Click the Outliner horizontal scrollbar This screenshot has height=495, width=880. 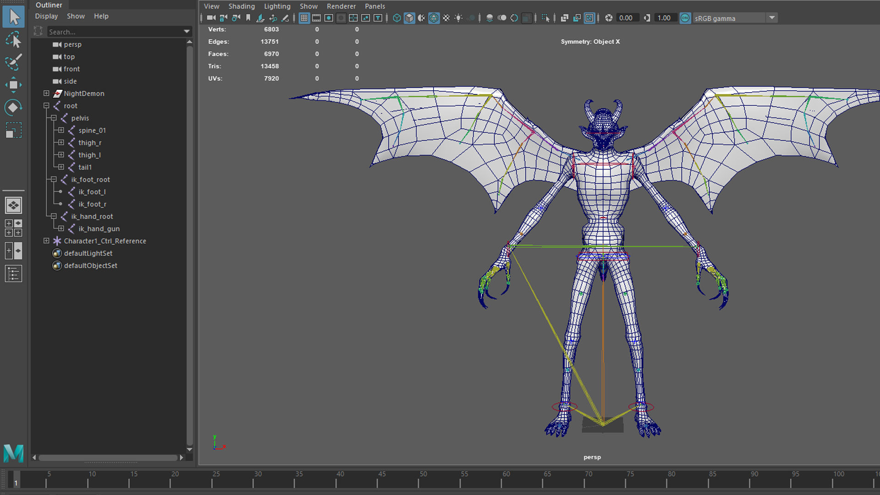(x=108, y=457)
